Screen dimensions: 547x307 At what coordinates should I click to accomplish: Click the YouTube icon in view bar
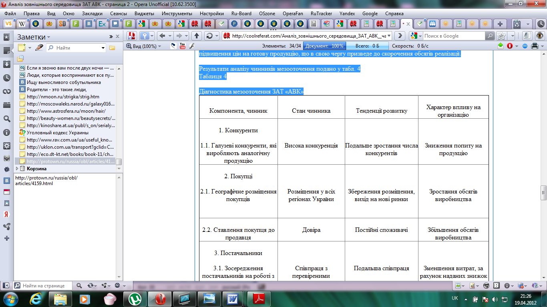tap(183, 46)
